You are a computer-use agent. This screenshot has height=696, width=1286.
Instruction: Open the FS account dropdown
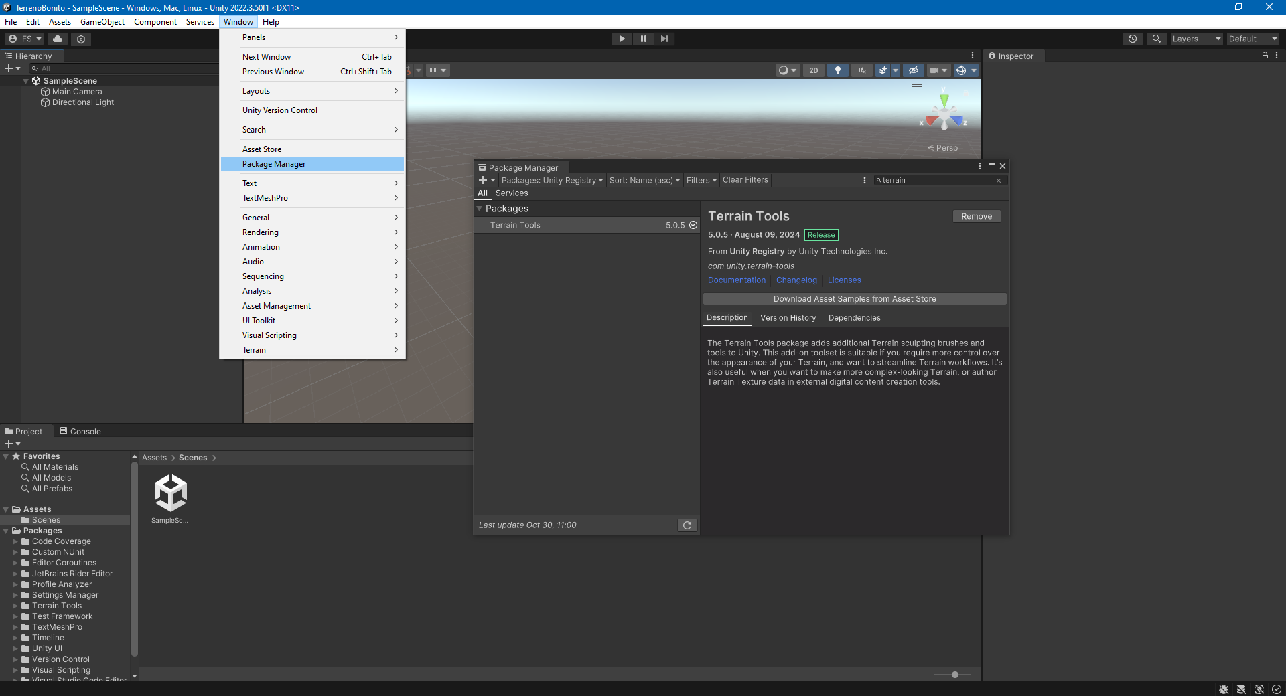coord(25,39)
